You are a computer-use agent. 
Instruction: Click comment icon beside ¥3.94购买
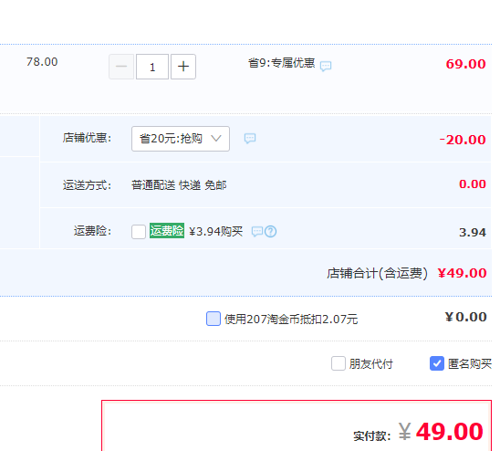[257, 231]
